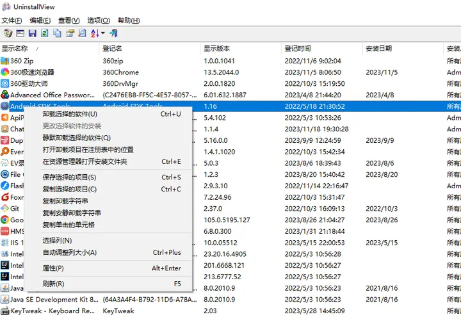Choose 静默卸载选择的软件(Q) menu entry
The height and width of the screenshot is (317, 461).
(x=108, y=138)
